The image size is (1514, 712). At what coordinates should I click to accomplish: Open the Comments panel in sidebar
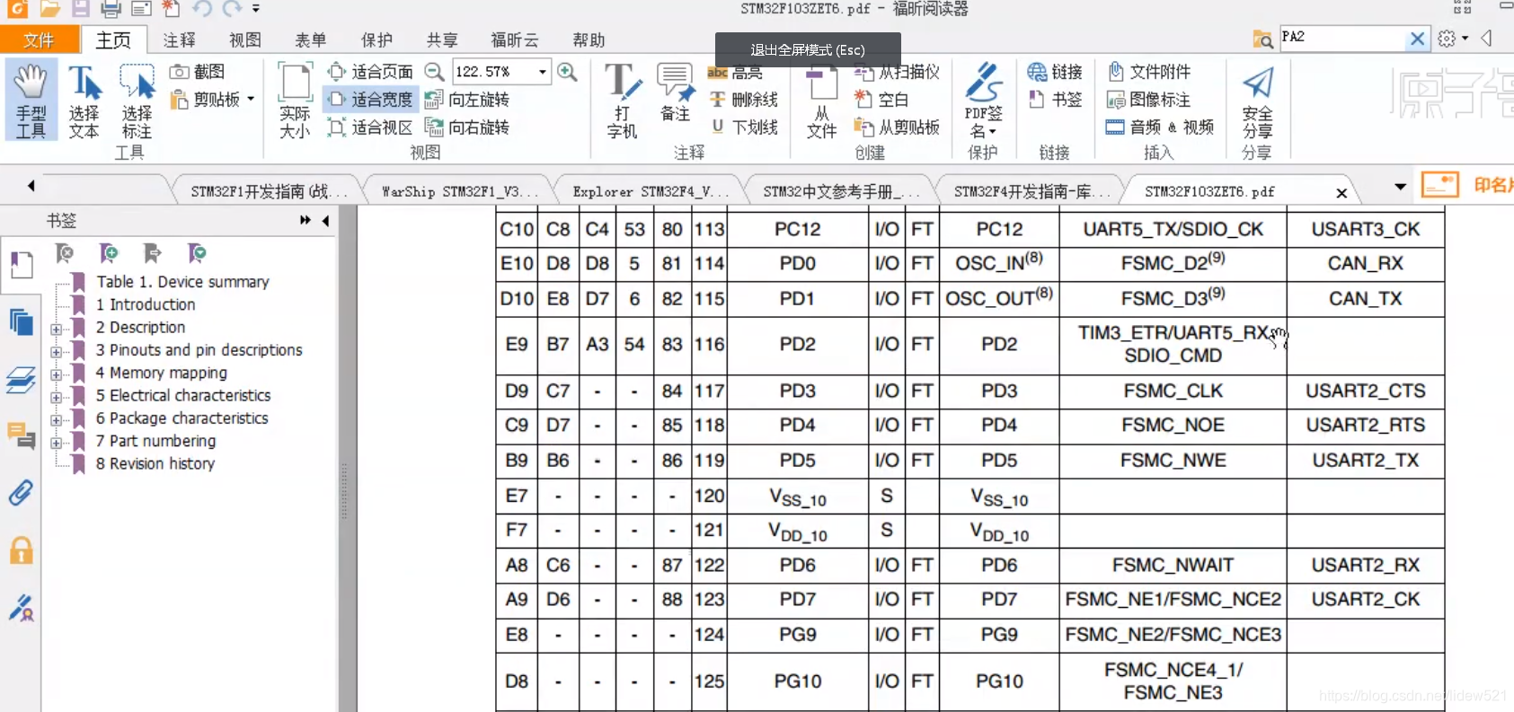point(22,436)
